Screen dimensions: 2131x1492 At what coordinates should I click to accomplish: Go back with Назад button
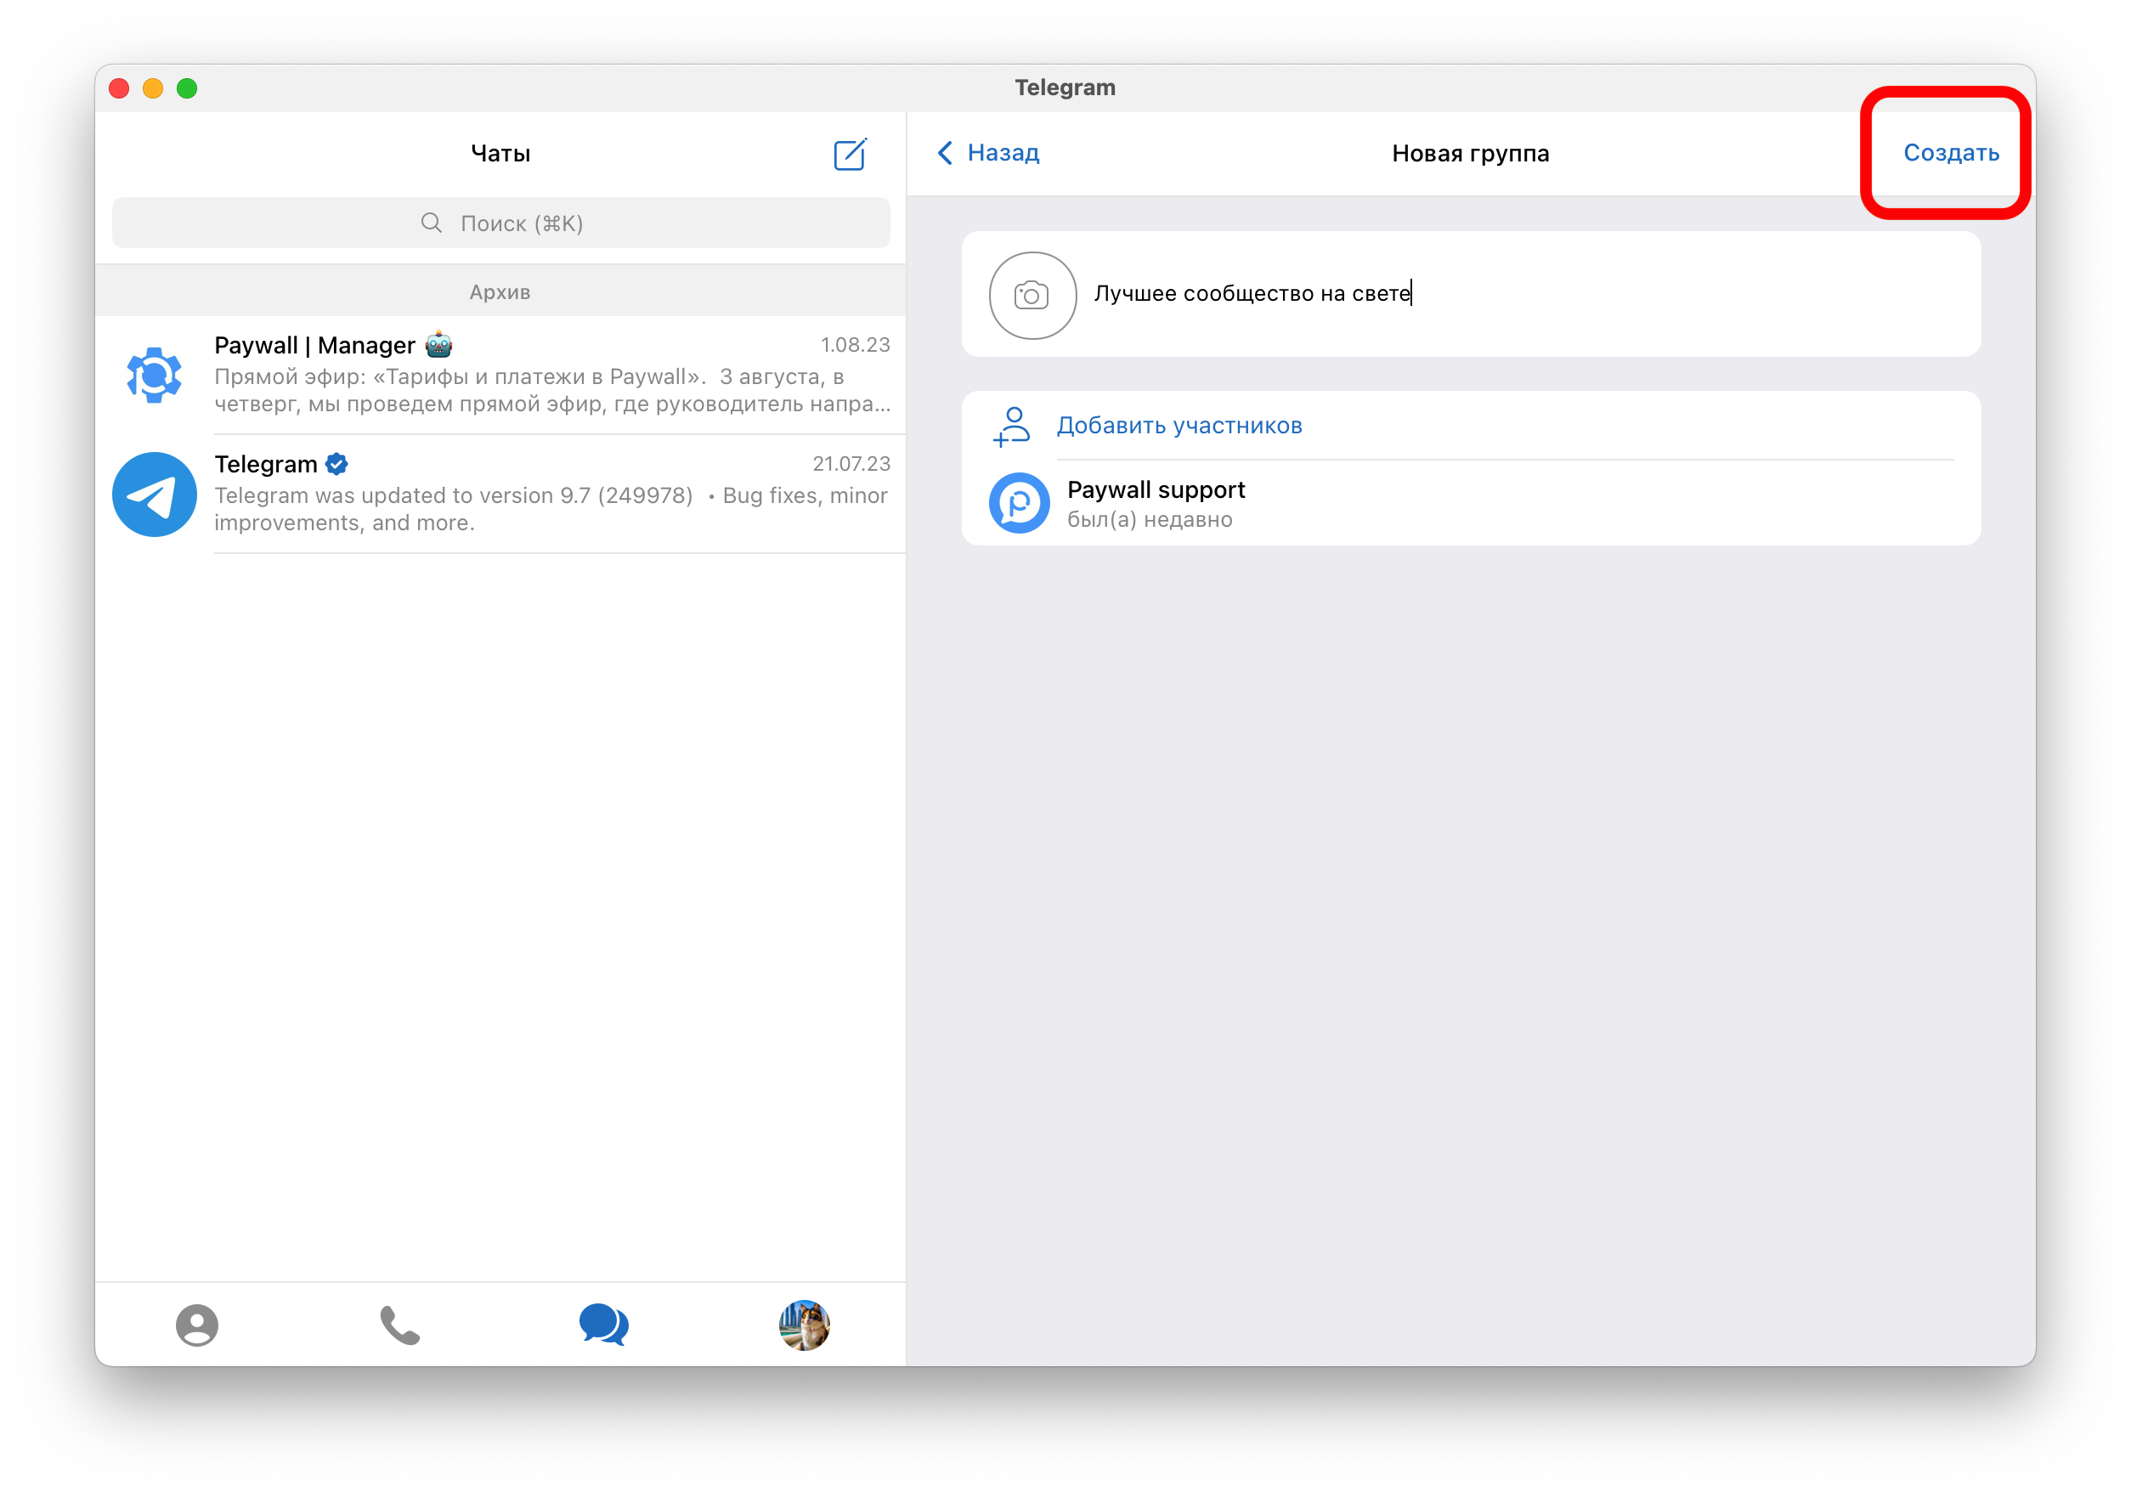[x=1003, y=153]
